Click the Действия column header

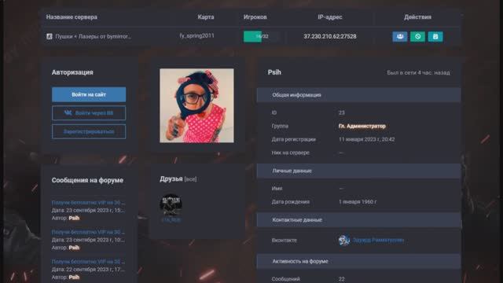pyautogui.click(x=417, y=17)
